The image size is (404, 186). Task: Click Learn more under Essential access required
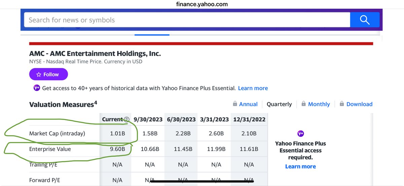[x=300, y=167]
